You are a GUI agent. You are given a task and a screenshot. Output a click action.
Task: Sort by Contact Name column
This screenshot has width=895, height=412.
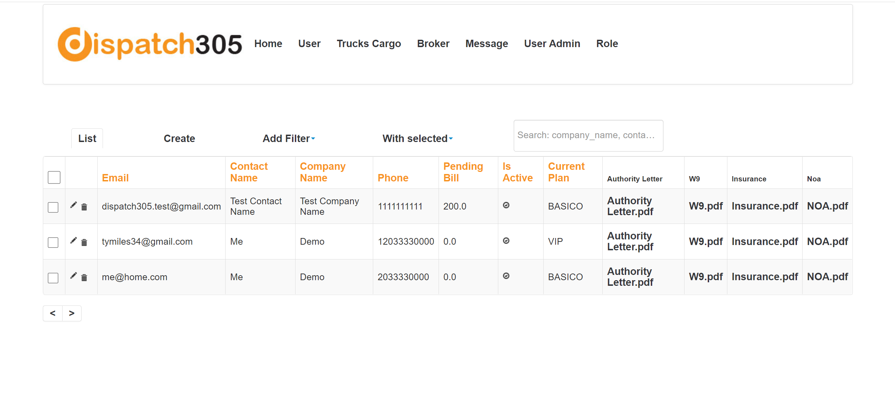click(x=249, y=172)
